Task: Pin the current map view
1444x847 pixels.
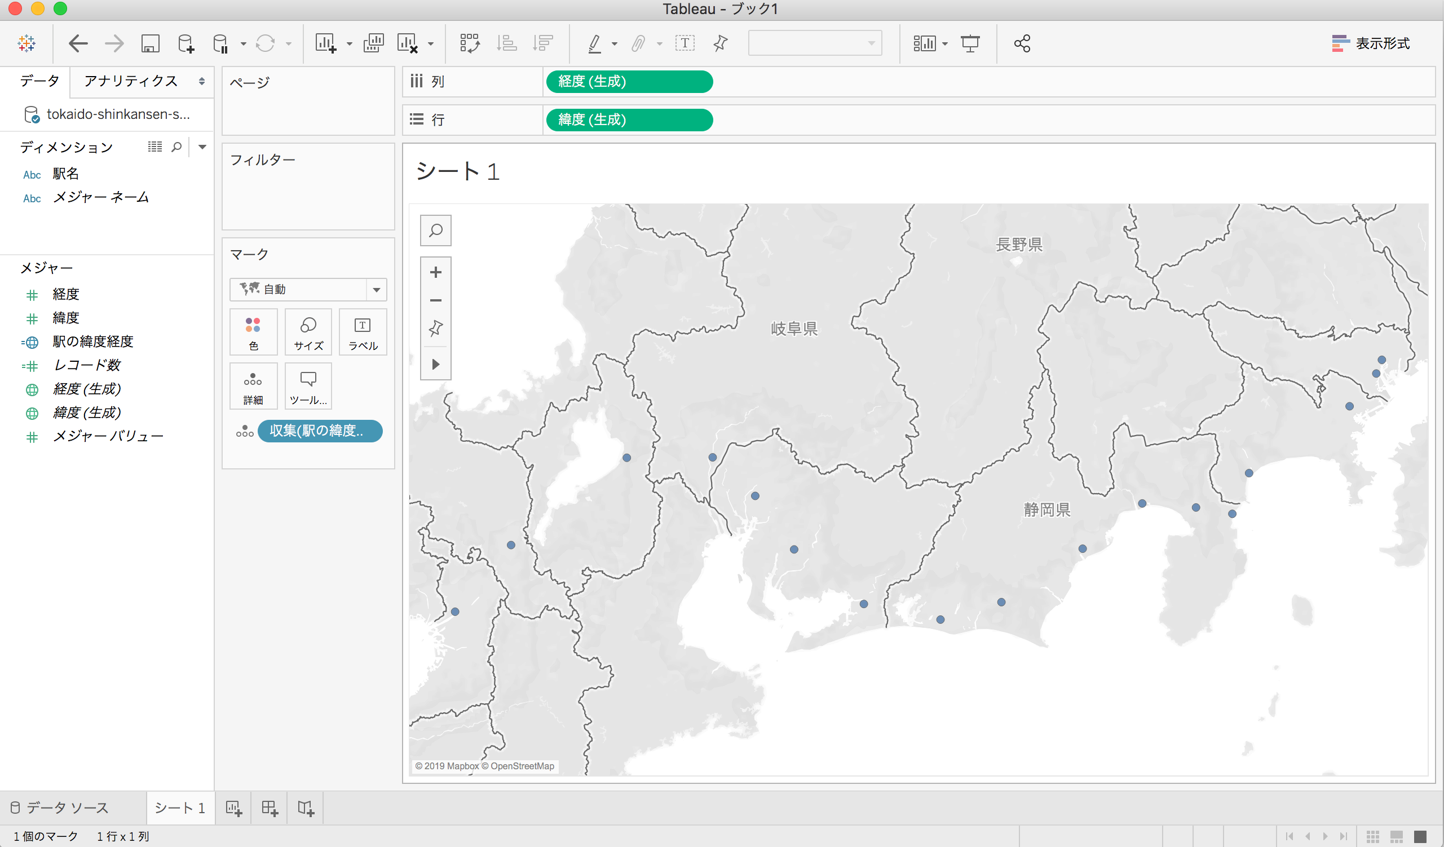Action: [435, 328]
